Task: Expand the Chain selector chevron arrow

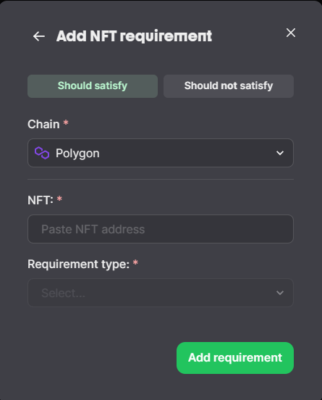Action: tap(280, 153)
